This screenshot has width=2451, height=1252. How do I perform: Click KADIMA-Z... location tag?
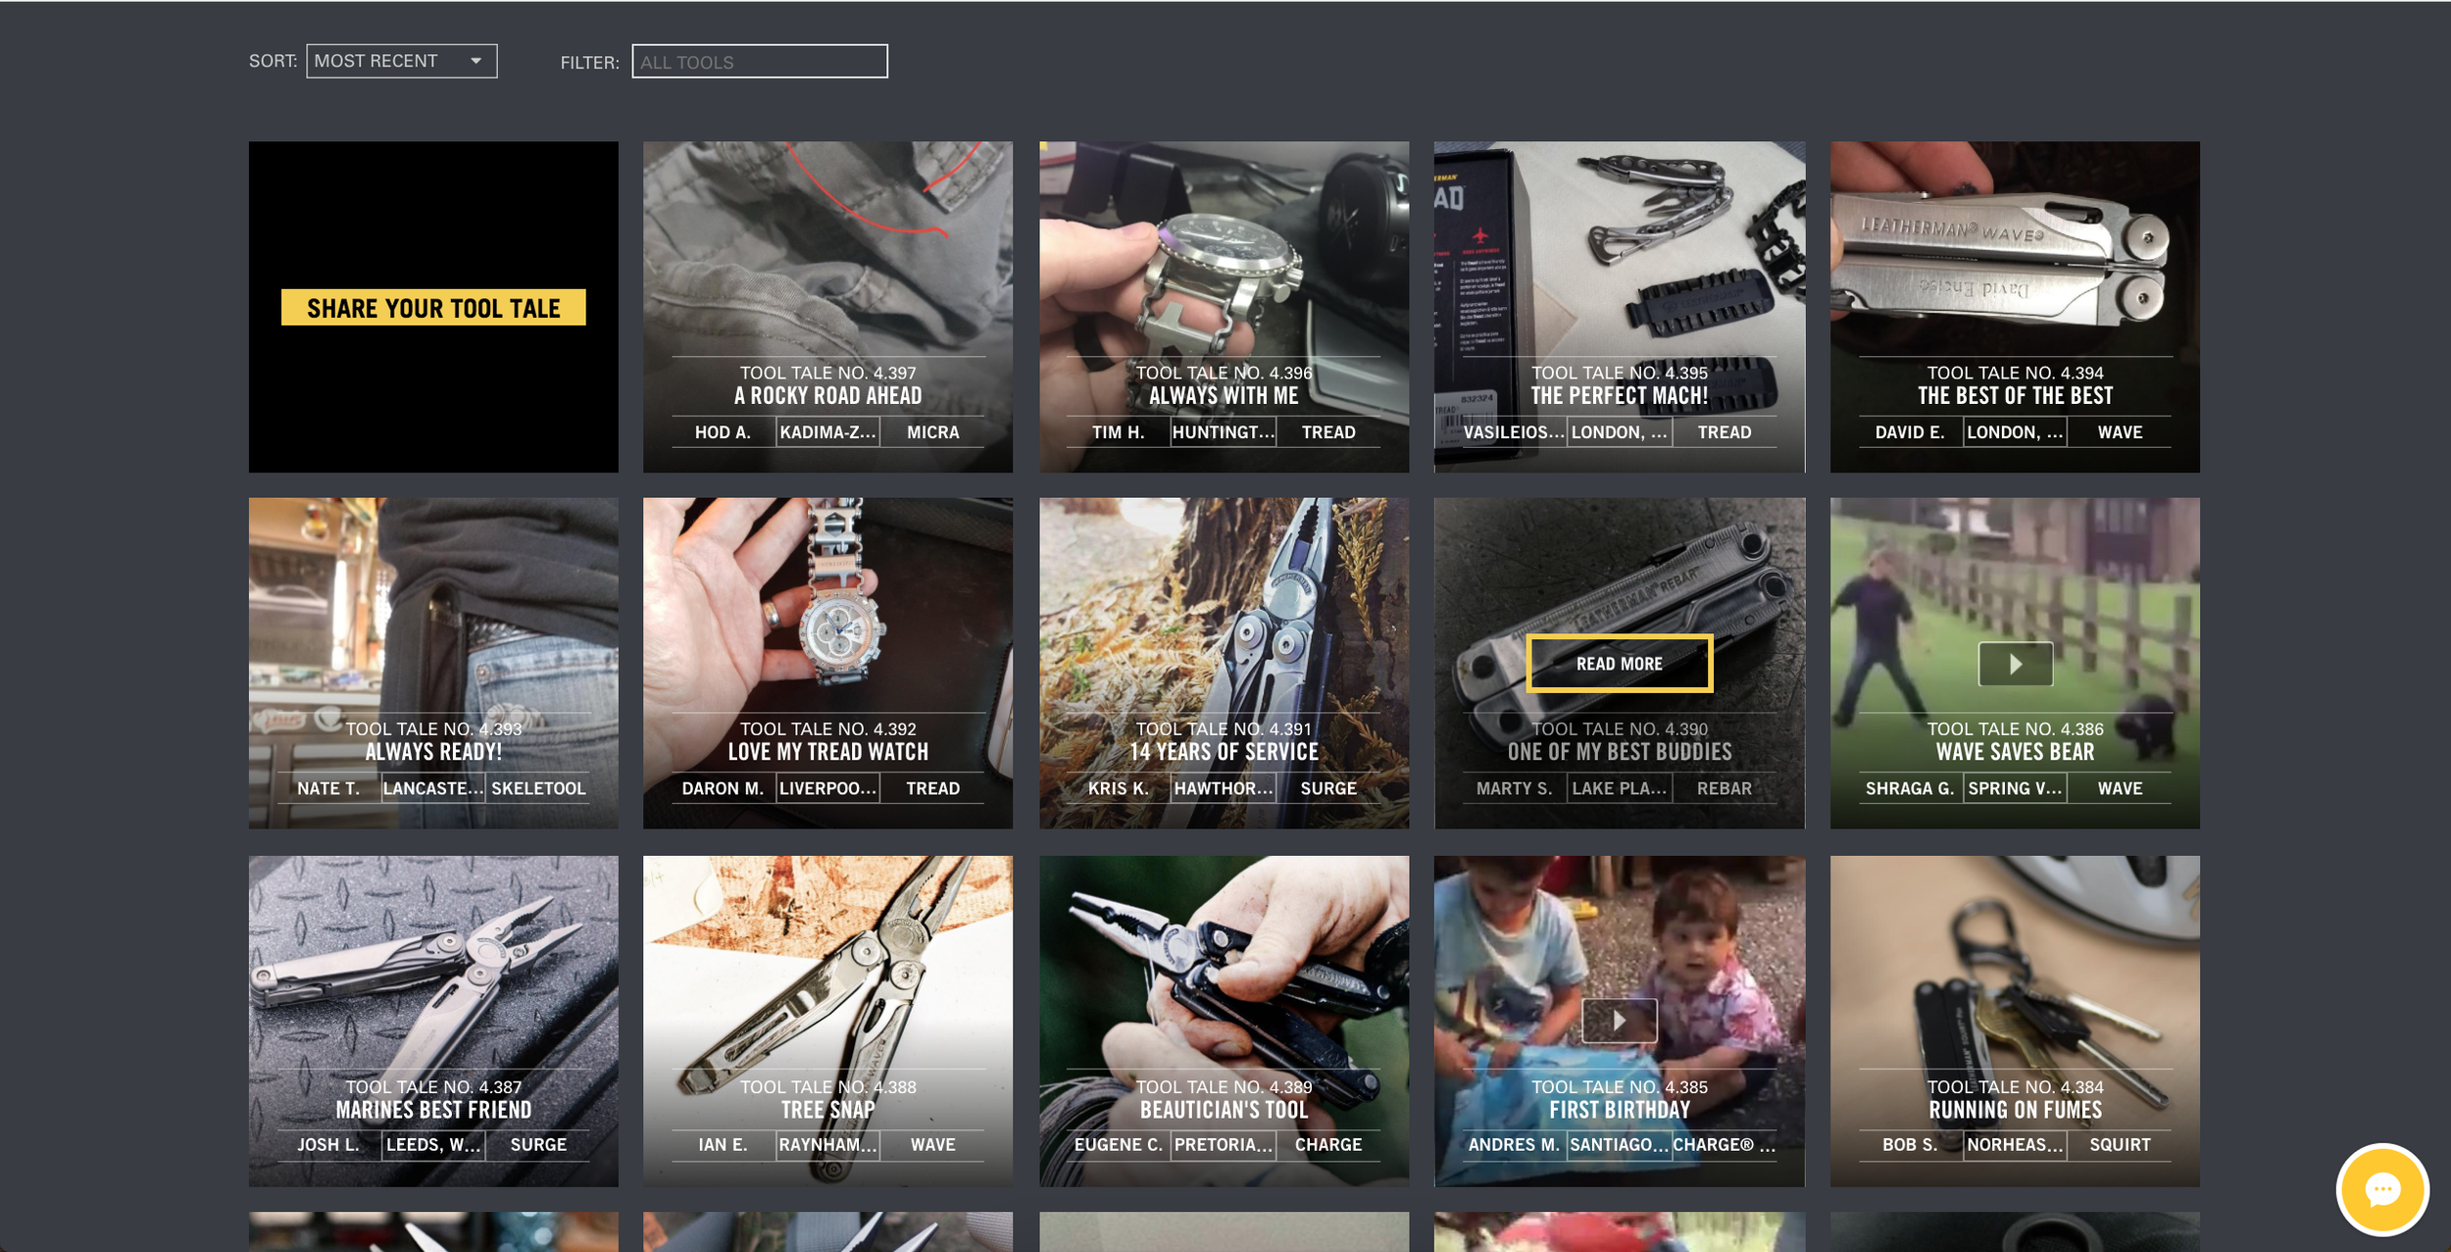pyautogui.click(x=827, y=432)
